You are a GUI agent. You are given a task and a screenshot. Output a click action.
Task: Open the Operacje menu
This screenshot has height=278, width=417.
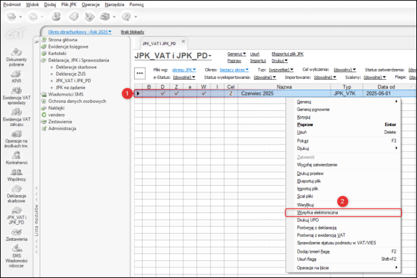click(90, 5)
